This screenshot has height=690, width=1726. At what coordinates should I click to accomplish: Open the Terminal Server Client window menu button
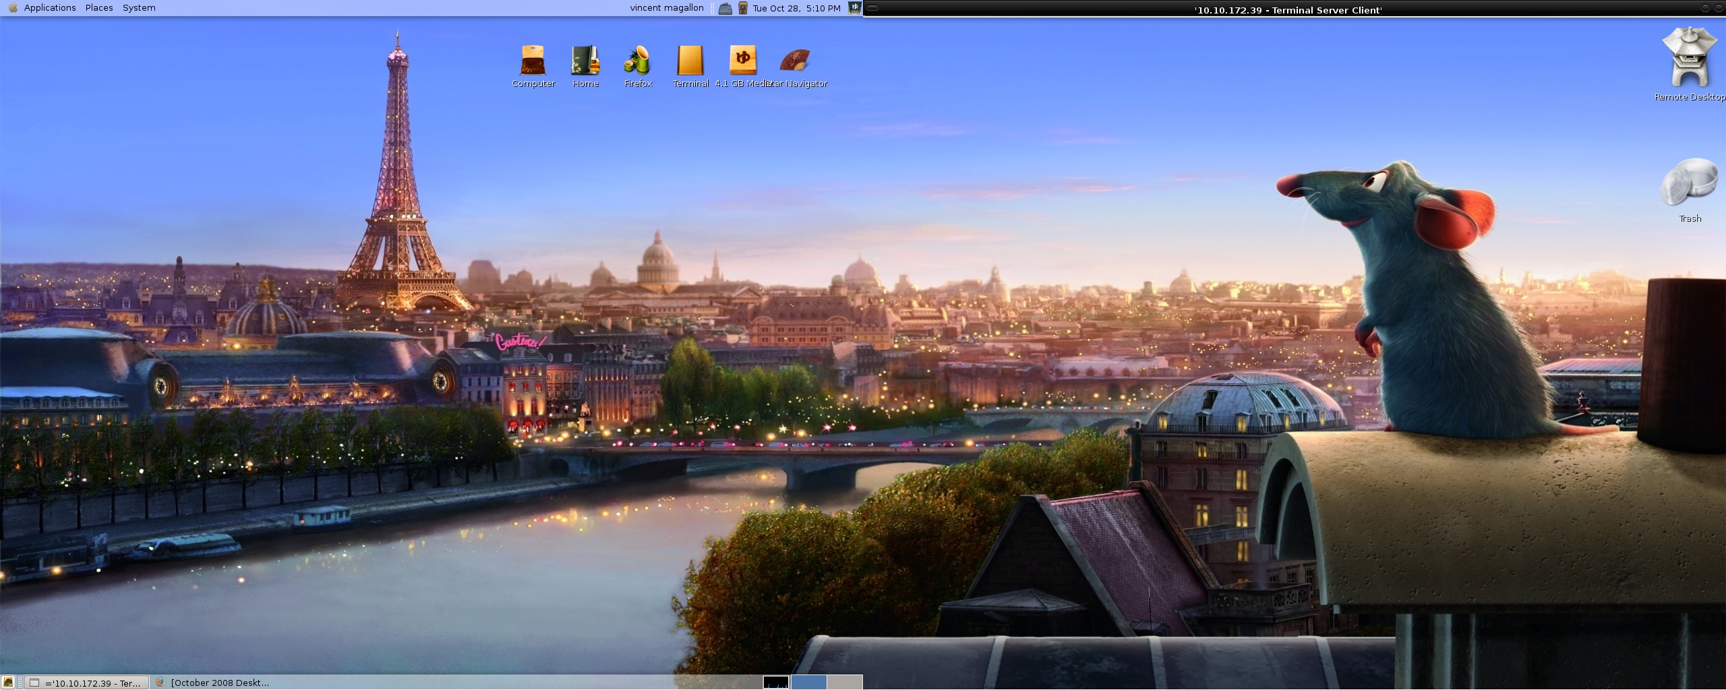tap(872, 9)
